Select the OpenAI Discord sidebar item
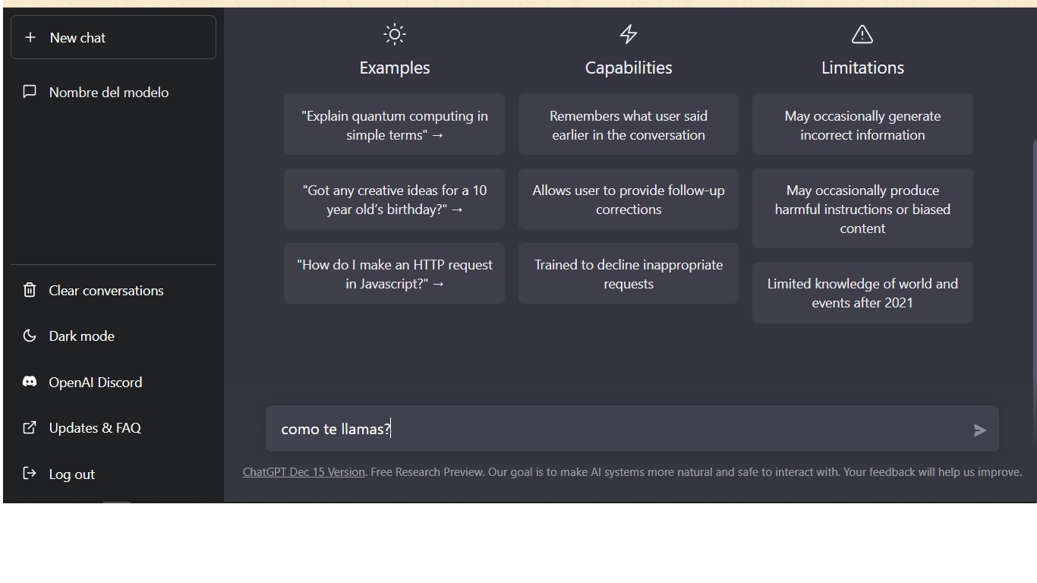 pyautogui.click(x=113, y=382)
